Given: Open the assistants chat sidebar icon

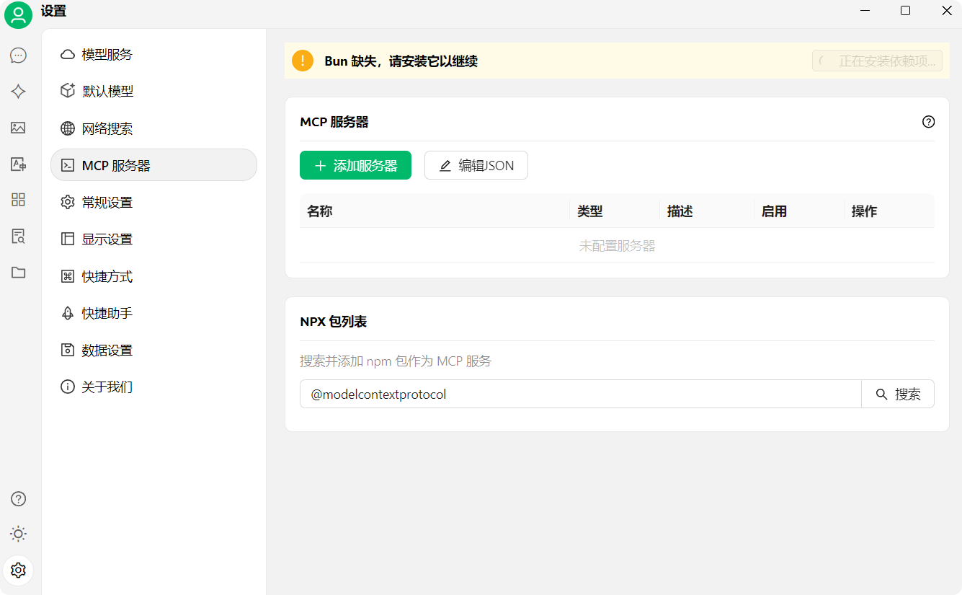Looking at the screenshot, I should point(18,55).
